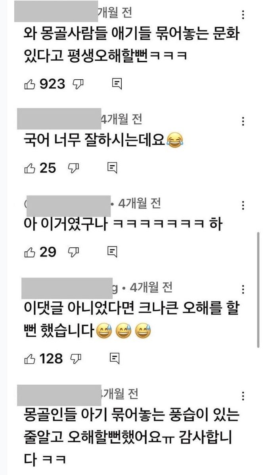Open replies on the 923-likes comment

[x=117, y=84]
